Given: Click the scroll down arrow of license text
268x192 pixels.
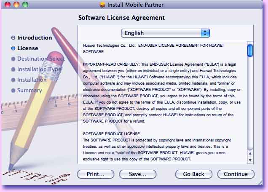Looking at the screenshot, I should tap(250, 160).
